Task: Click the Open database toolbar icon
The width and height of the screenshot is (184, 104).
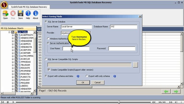Action: (x=5, y=14)
